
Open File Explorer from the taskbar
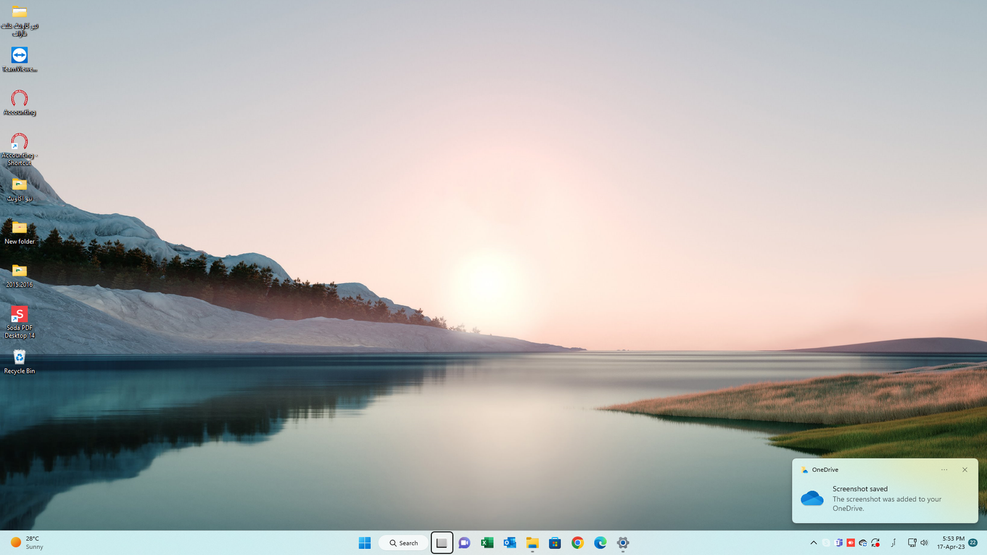coord(532,543)
